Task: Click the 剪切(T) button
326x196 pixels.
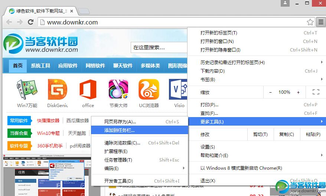Action: pyautogui.click(x=260, y=134)
